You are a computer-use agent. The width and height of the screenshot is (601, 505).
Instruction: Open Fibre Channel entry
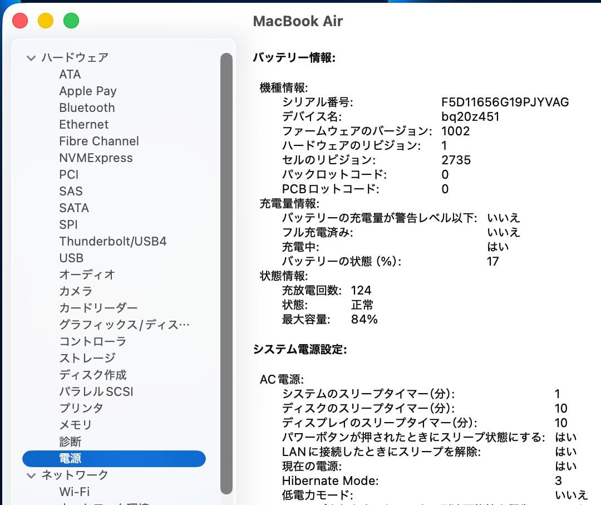point(99,141)
